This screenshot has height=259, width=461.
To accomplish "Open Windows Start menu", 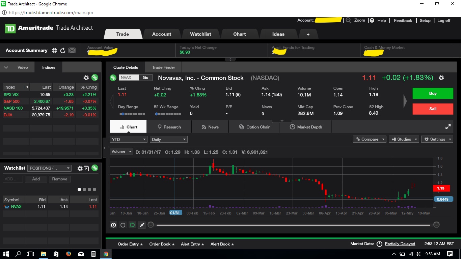I will pyautogui.click(x=6, y=254).
